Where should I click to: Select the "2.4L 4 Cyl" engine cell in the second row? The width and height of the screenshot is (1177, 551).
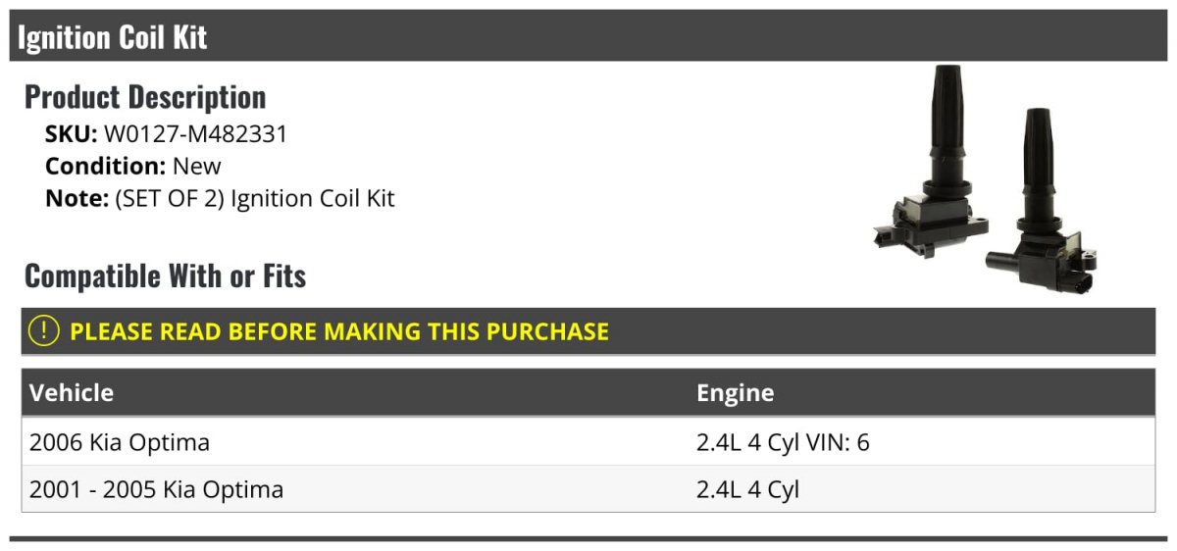pyautogui.click(x=747, y=489)
